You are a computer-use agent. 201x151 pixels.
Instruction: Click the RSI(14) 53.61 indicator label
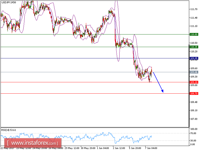pyautogui.click(x=8, y=130)
